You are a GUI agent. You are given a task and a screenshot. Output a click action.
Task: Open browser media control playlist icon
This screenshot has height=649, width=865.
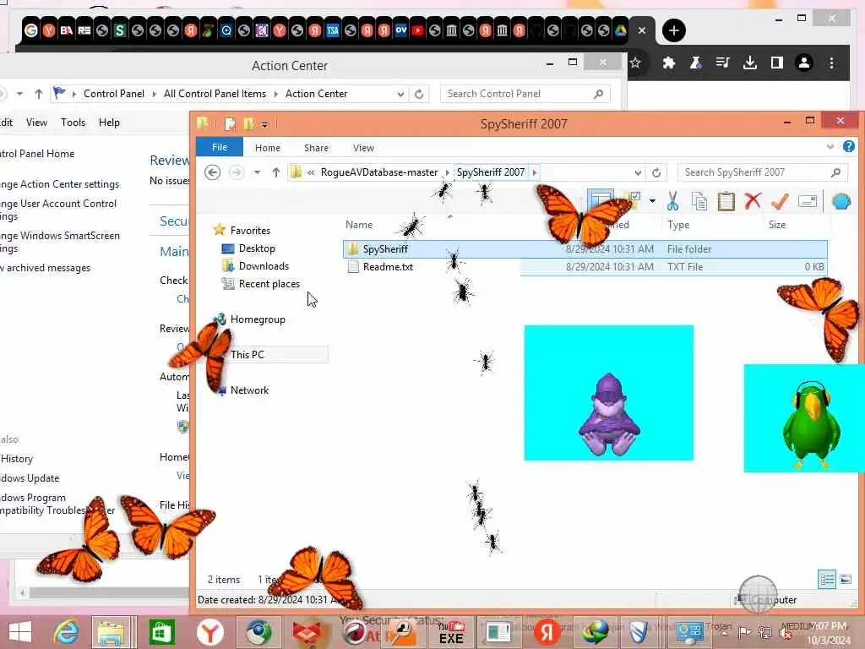[723, 63]
